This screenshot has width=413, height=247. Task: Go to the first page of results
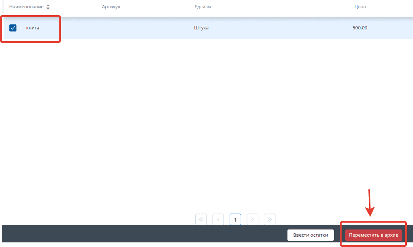(x=201, y=220)
